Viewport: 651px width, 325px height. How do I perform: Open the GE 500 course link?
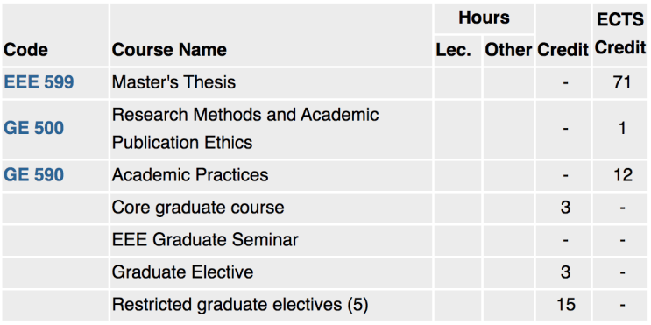pyautogui.click(x=33, y=128)
